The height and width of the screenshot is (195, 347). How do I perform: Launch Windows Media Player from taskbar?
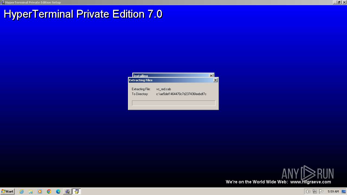click(x=40, y=191)
